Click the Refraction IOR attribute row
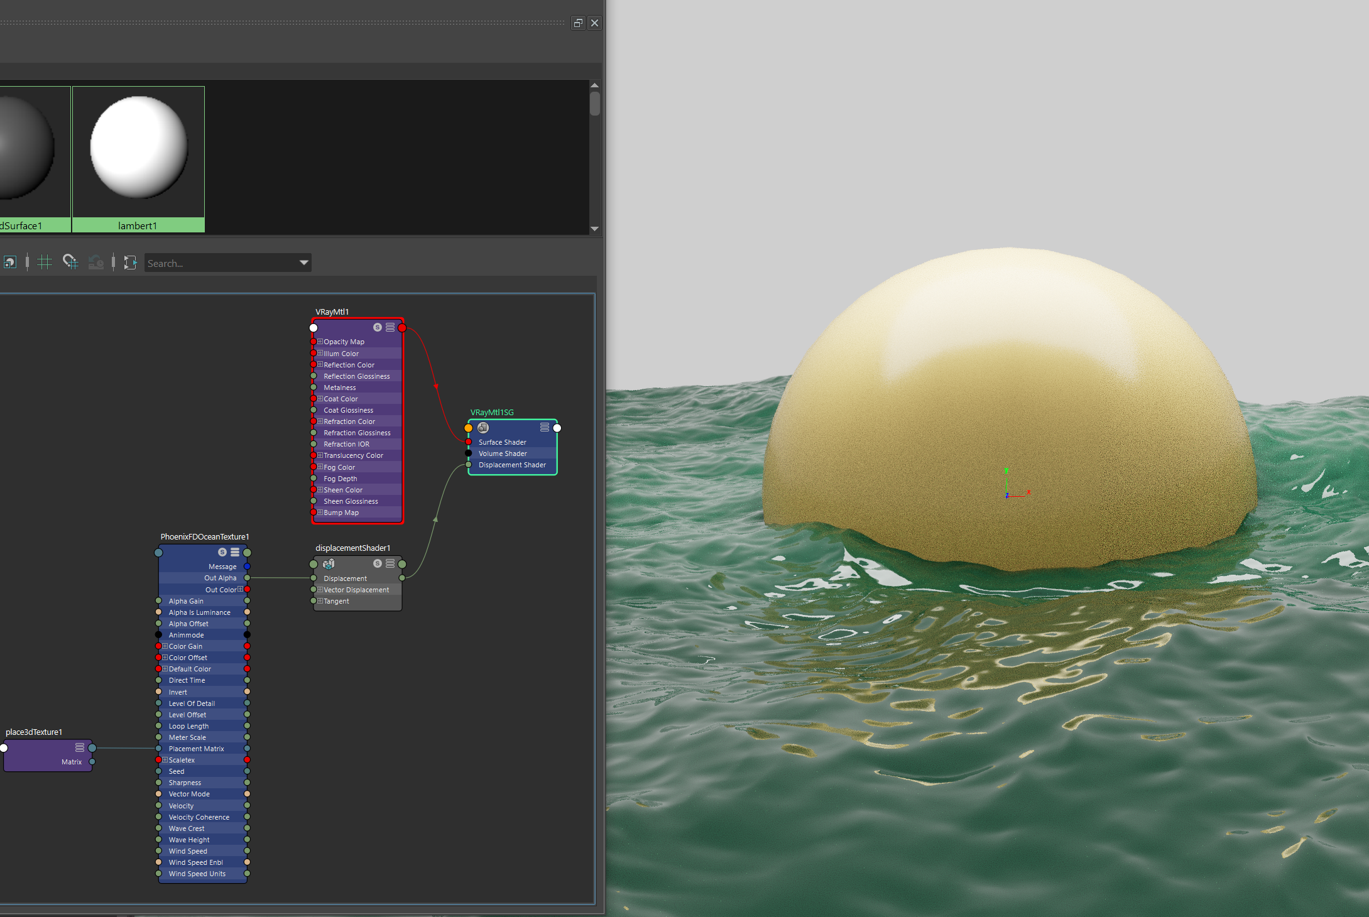 click(x=357, y=444)
